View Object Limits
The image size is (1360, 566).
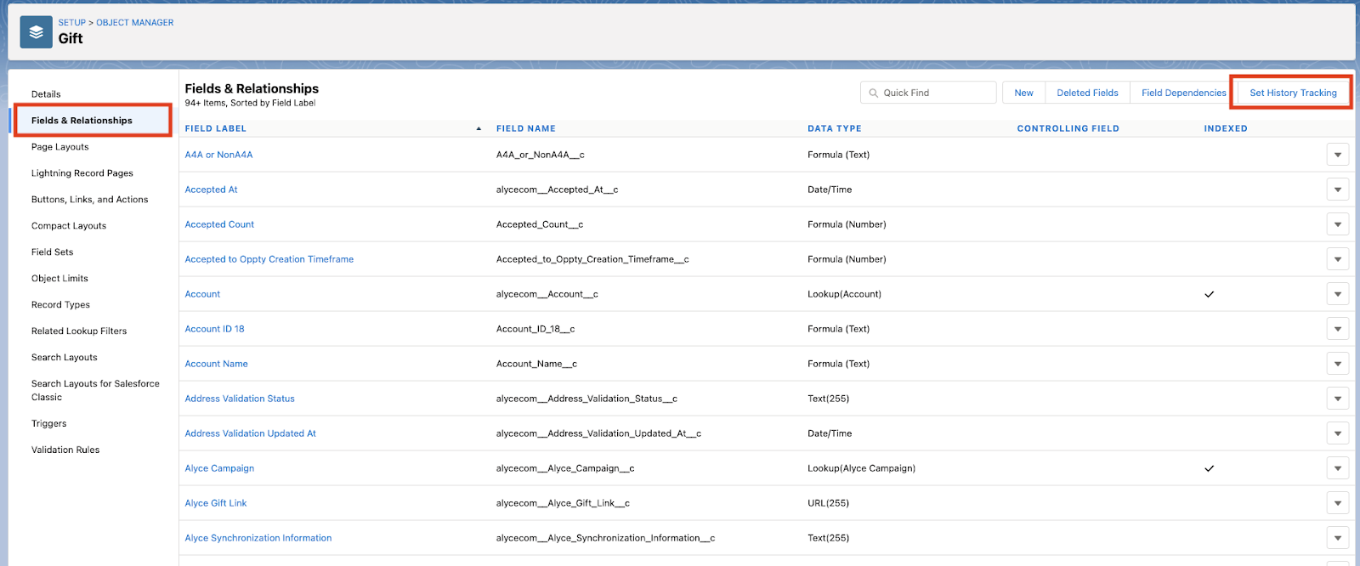tap(59, 279)
